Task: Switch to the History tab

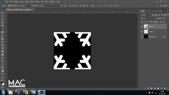Action: click(149, 11)
